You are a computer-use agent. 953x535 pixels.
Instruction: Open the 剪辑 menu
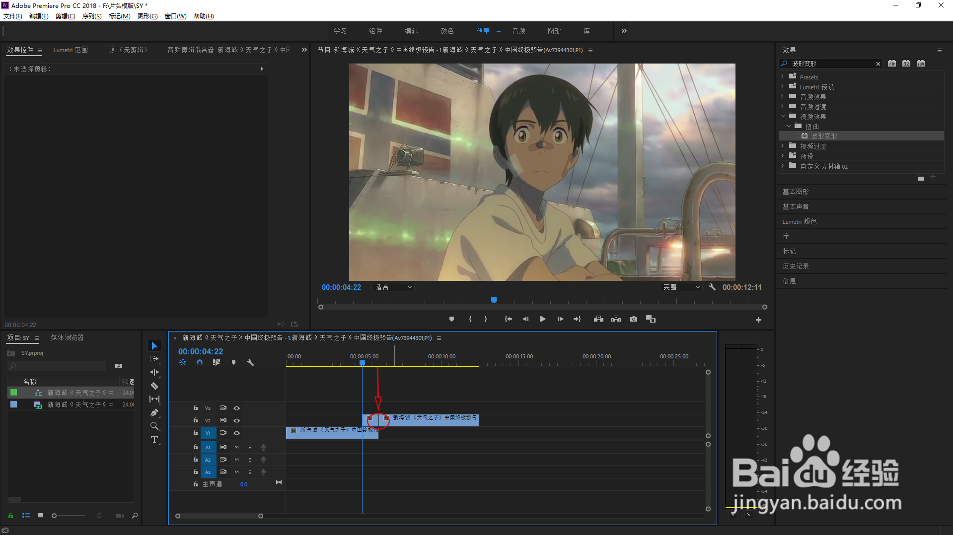tap(66, 16)
